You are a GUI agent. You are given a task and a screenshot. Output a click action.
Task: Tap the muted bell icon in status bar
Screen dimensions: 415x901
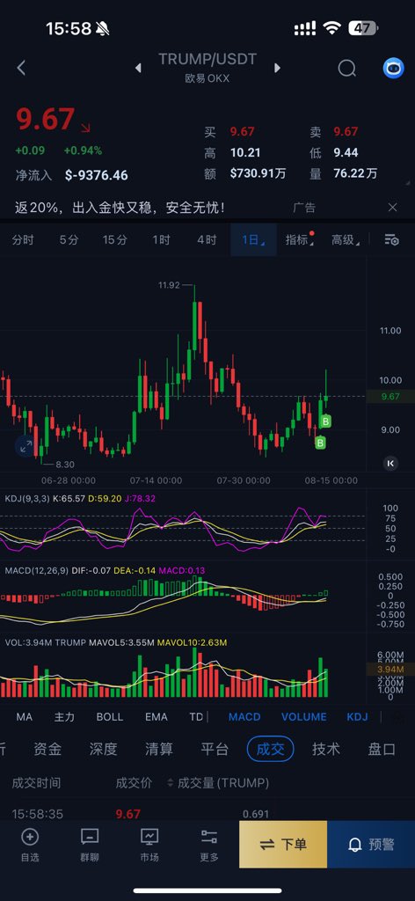click(x=103, y=28)
